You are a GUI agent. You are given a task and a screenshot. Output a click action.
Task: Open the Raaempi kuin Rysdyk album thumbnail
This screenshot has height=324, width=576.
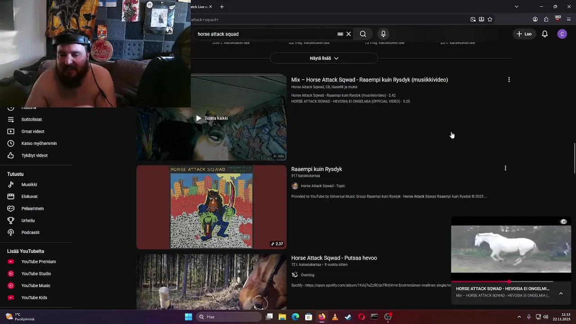coord(211,207)
